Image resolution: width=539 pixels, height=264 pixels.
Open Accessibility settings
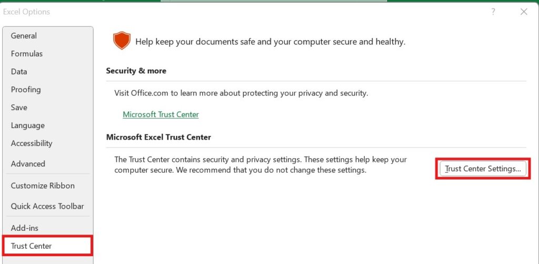pos(32,143)
